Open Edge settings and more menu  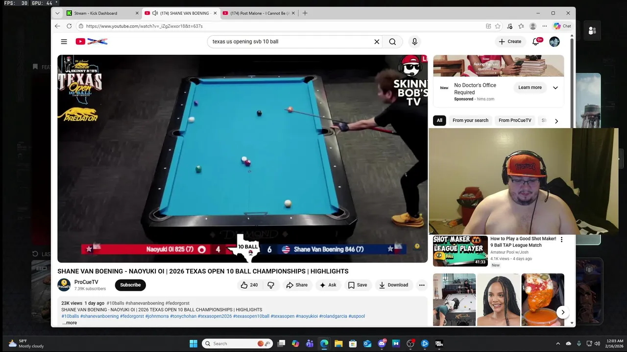click(544, 26)
